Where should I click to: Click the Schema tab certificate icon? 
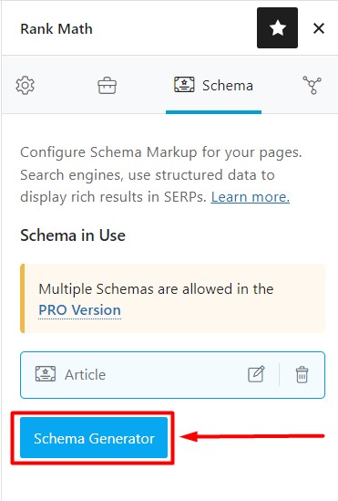click(184, 85)
